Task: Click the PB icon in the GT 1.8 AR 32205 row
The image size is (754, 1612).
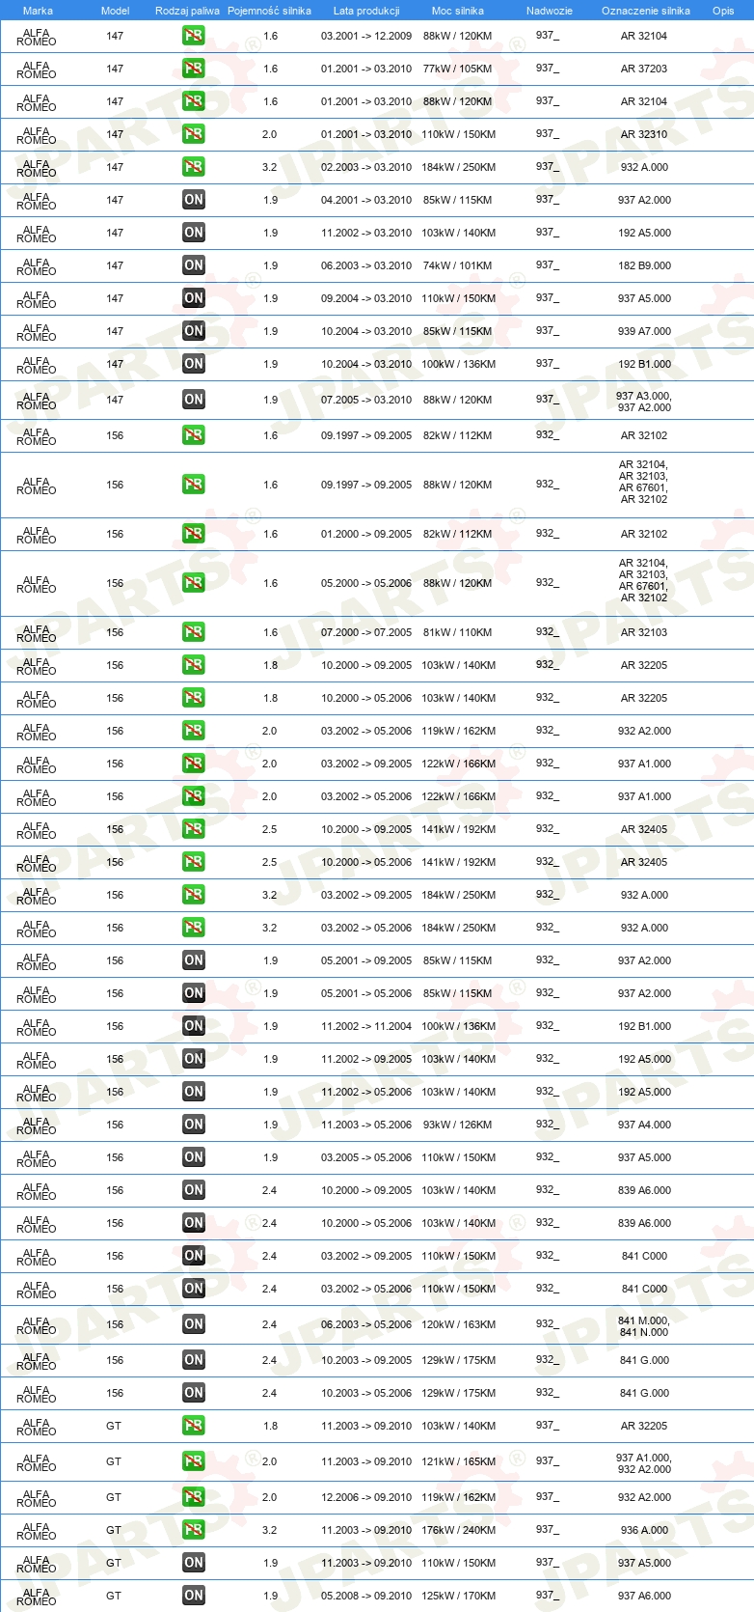Action: click(194, 1426)
